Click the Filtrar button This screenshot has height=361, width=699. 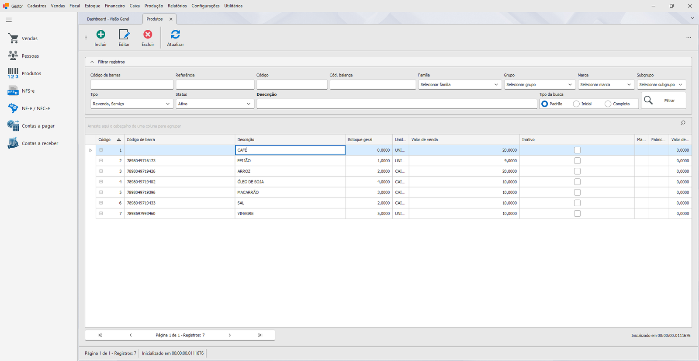tap(664, 101)
